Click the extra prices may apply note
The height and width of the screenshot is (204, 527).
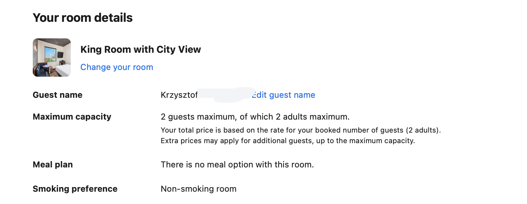pos(288,141)
